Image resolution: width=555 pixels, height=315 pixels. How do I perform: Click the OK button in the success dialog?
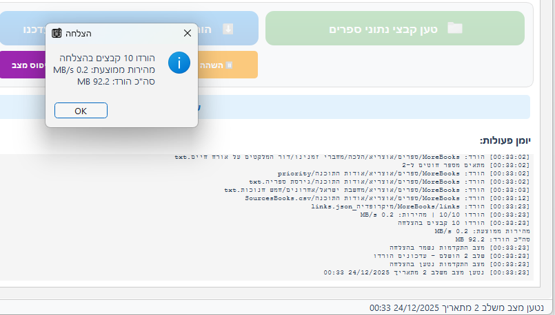pos(81,111)
